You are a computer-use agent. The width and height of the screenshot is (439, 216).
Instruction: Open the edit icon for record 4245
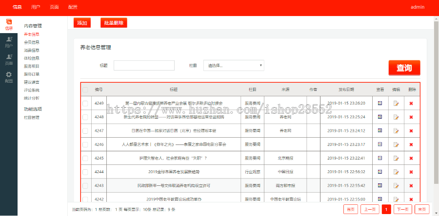(396, 158)
